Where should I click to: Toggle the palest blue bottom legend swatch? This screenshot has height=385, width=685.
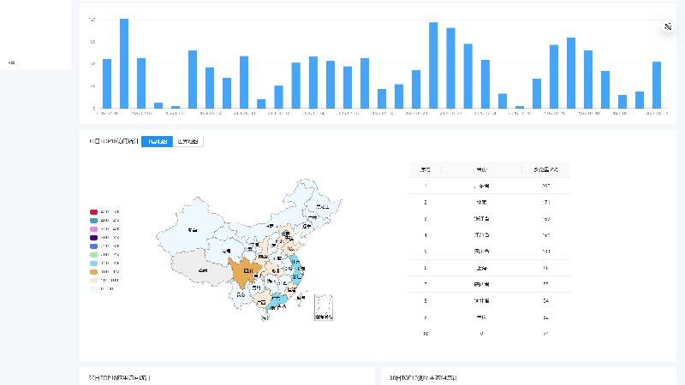93,288
